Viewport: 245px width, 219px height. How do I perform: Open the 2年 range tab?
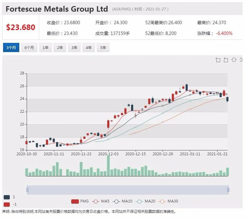[x=60, y=47]
